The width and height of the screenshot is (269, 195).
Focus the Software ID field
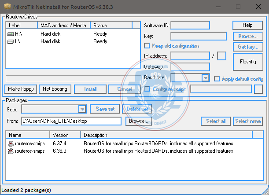tap(190, 25)
